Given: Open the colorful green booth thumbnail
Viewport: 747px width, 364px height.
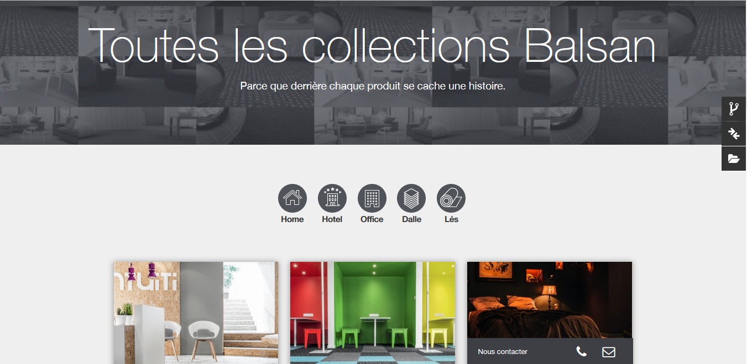Looking at the screenshot, I should point(373,313).
